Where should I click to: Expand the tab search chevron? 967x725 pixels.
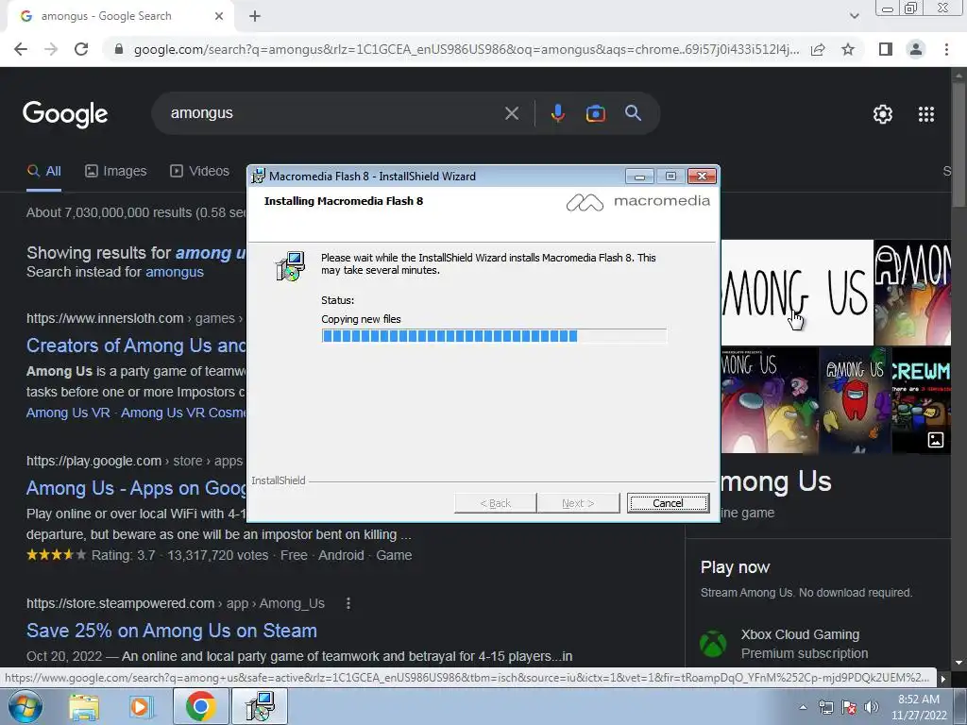(x=854, y=16)
